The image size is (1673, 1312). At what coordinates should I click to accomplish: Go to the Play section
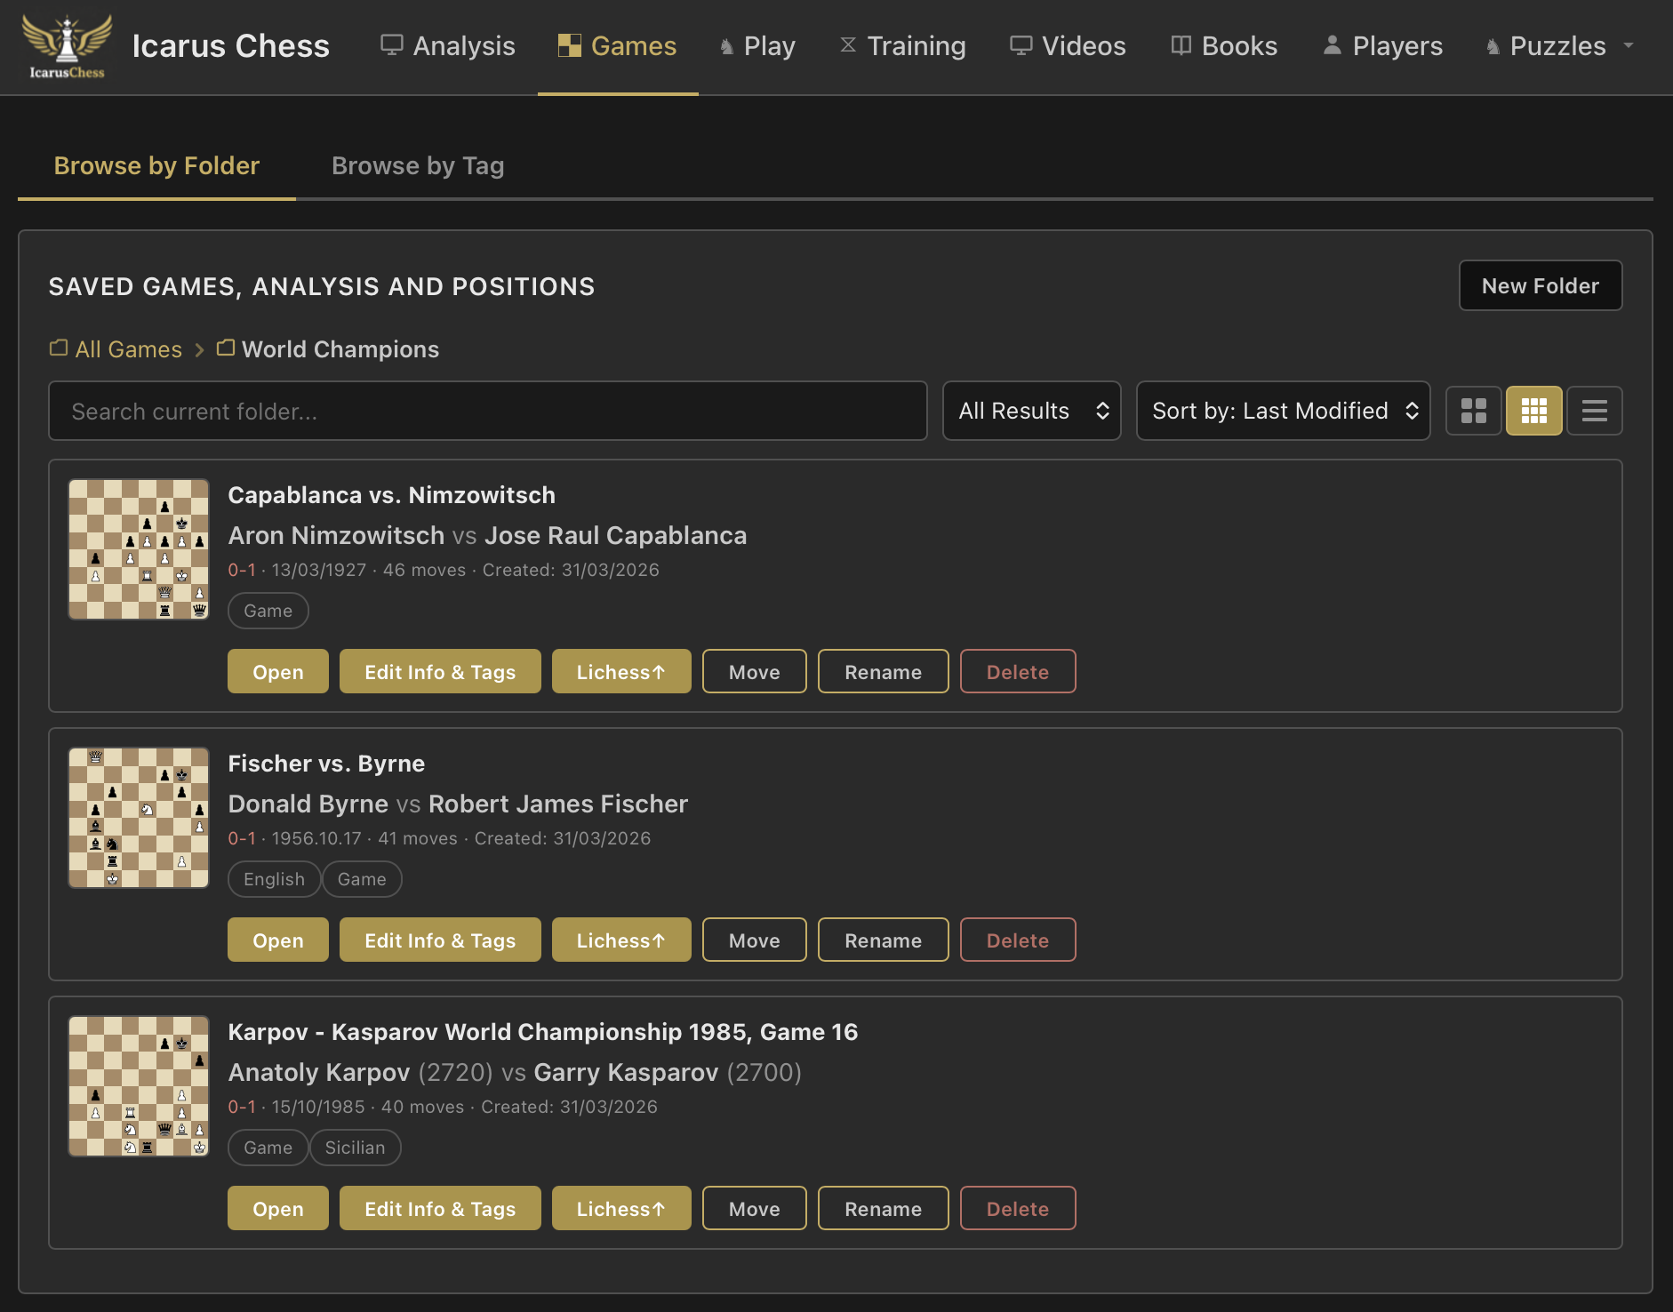[x=757, y=46]
